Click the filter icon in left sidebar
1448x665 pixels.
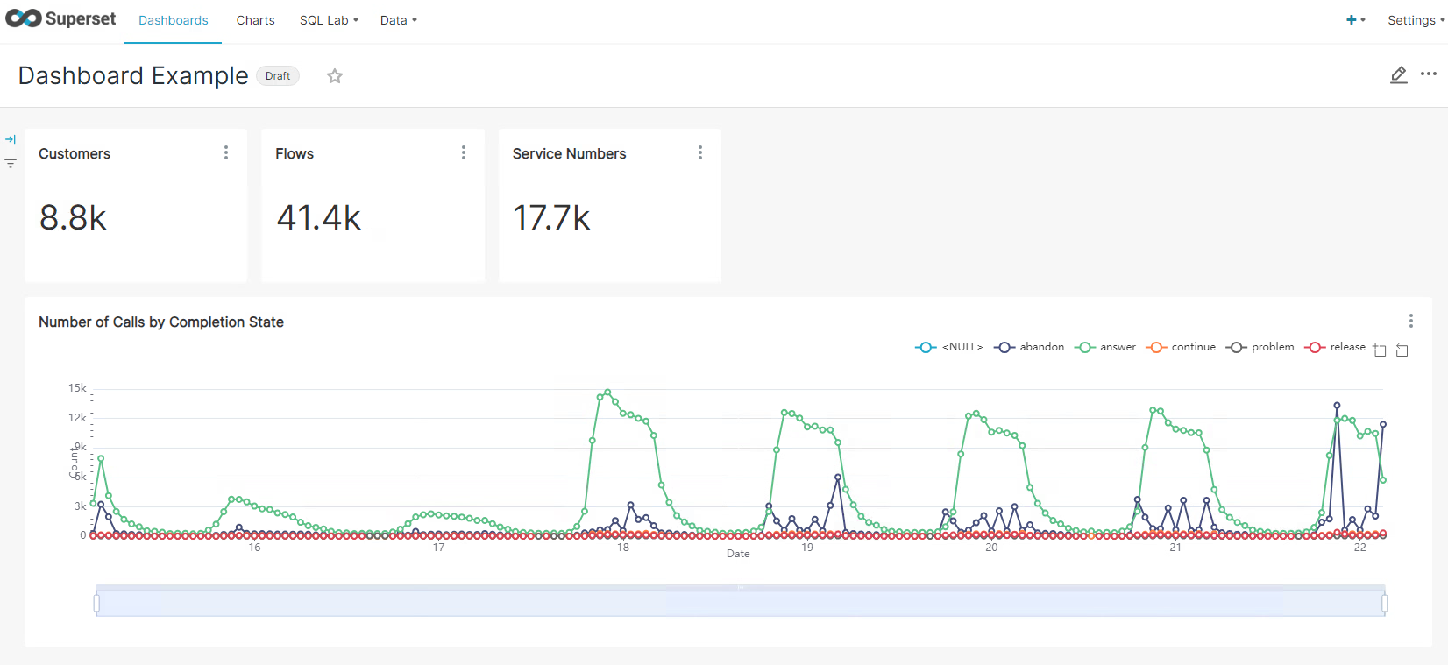click(11, 164)
